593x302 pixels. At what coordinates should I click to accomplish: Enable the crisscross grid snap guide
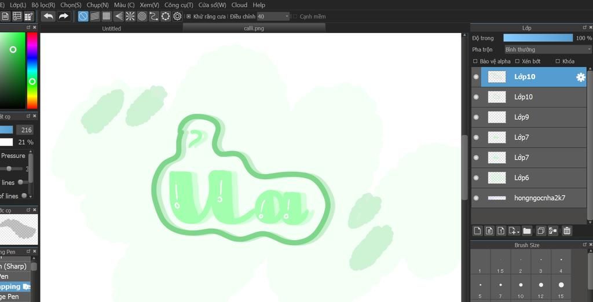107,16
